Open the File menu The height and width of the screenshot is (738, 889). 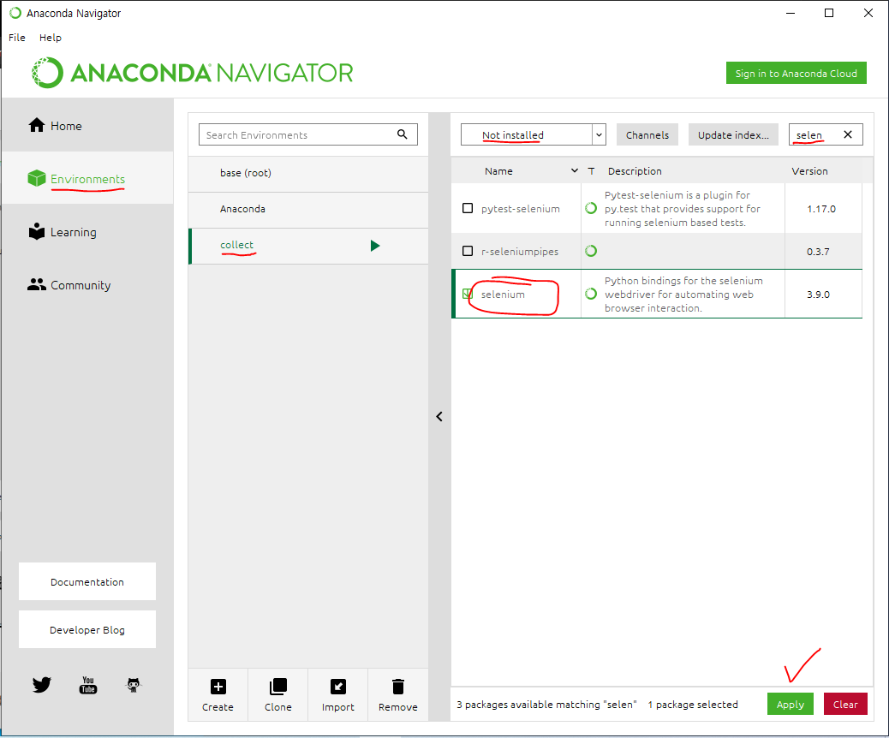click(x=17, y=38)
